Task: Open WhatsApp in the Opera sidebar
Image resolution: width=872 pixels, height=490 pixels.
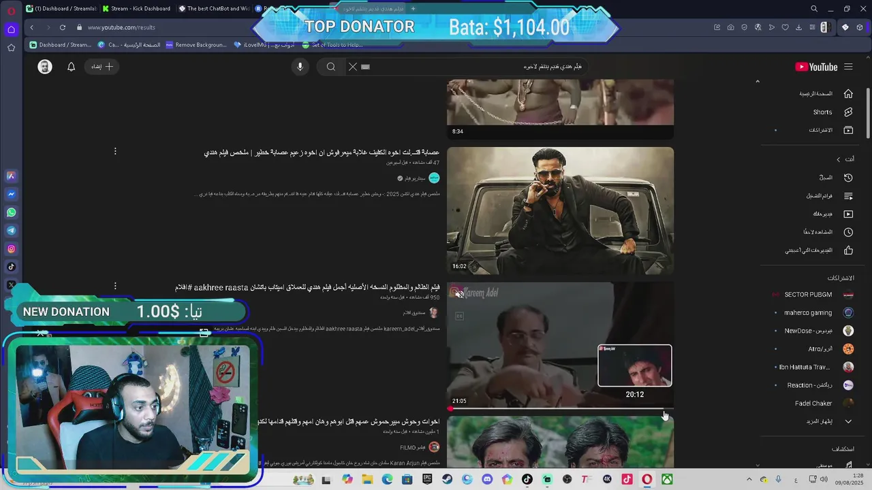Action: [11, 212]
